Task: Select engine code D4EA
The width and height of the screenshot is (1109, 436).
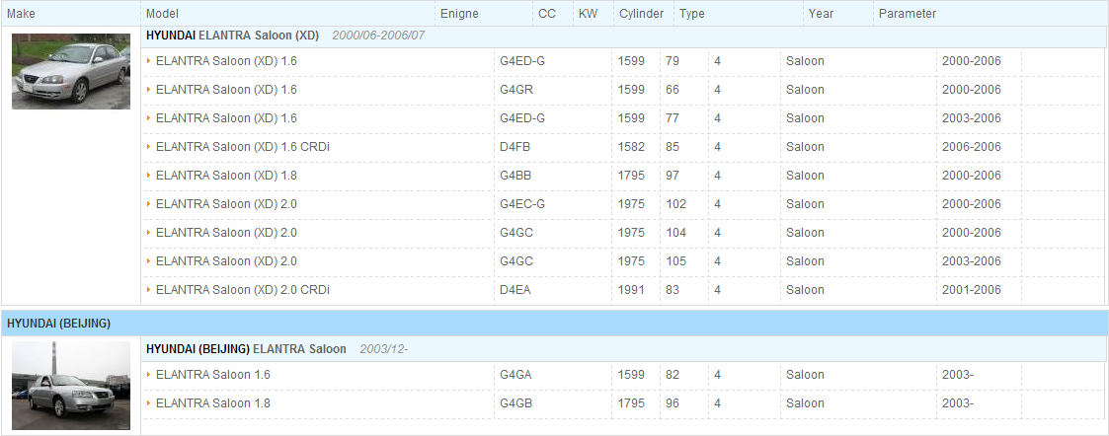Action: (x=515, y=290)
